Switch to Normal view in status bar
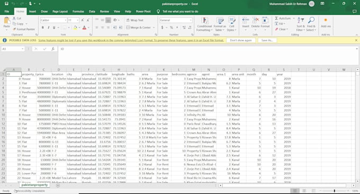 pyautogui.click(x=294, y=191)
